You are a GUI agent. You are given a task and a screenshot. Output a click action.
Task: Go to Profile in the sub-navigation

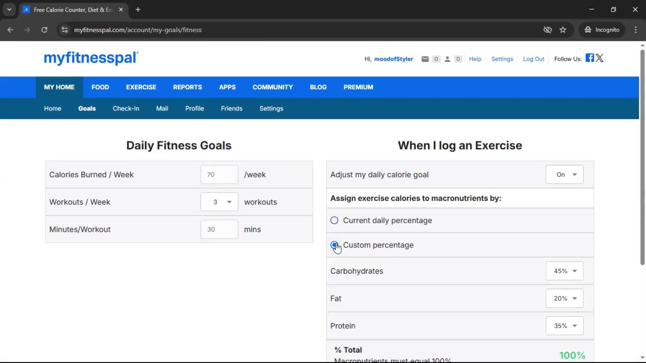[x=194, y=109]
